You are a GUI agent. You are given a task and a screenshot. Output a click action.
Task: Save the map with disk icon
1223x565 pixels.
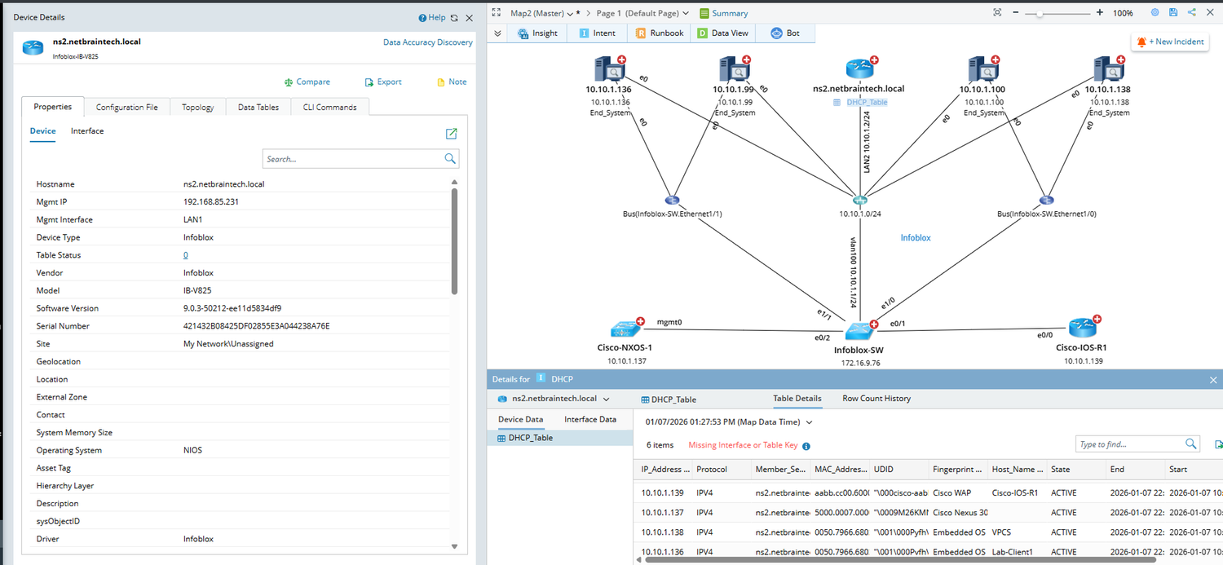(x=1173, y=13)
